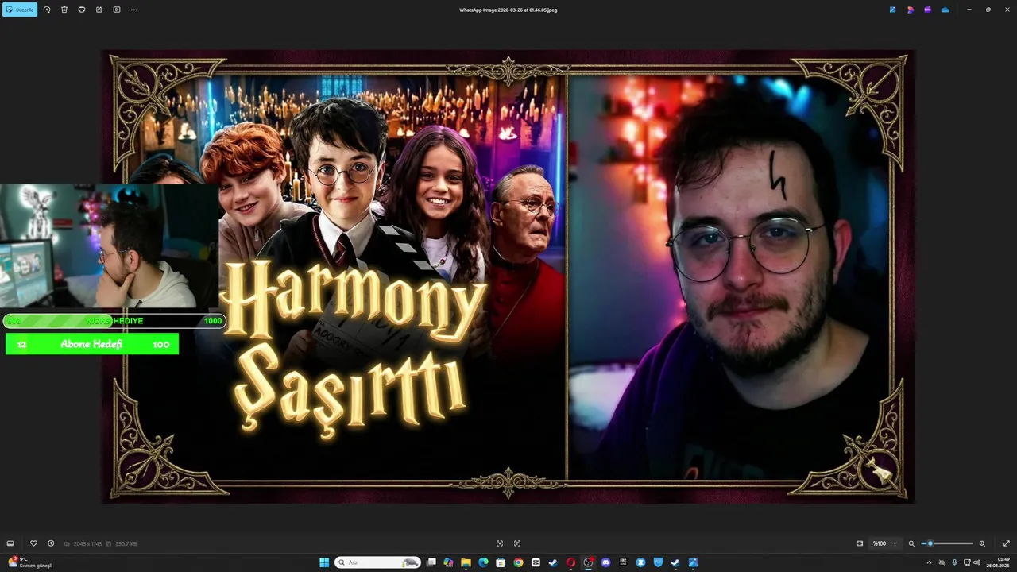
Task: Share the image via share icon
Action: [x=99, y=10]
